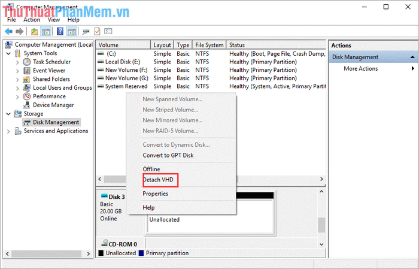Viewport: 419px width, 269px height.
Task: Click tree pane scroll right arrow
Action: tap(89, 254)
